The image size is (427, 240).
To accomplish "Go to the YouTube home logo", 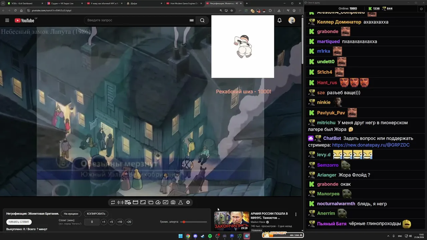I will (25, 20).
